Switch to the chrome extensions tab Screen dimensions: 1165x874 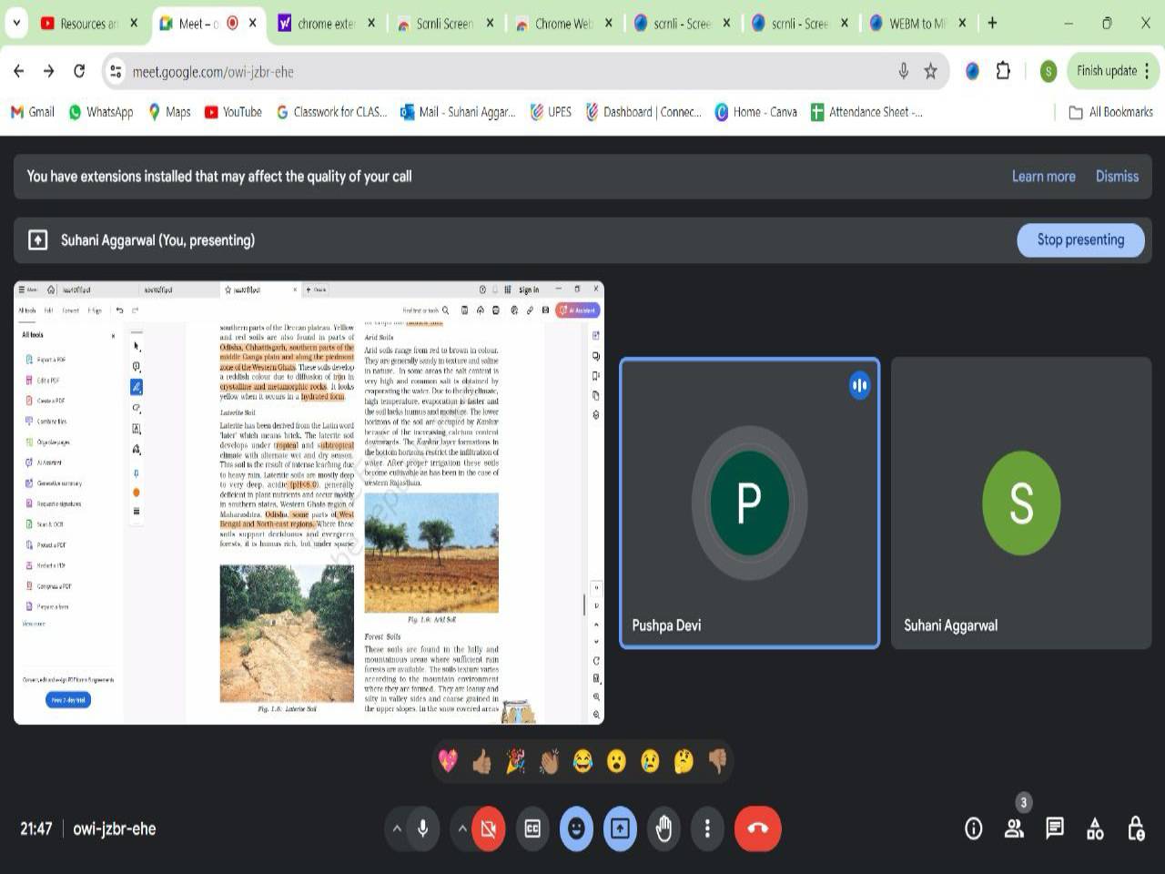(327, 24)
